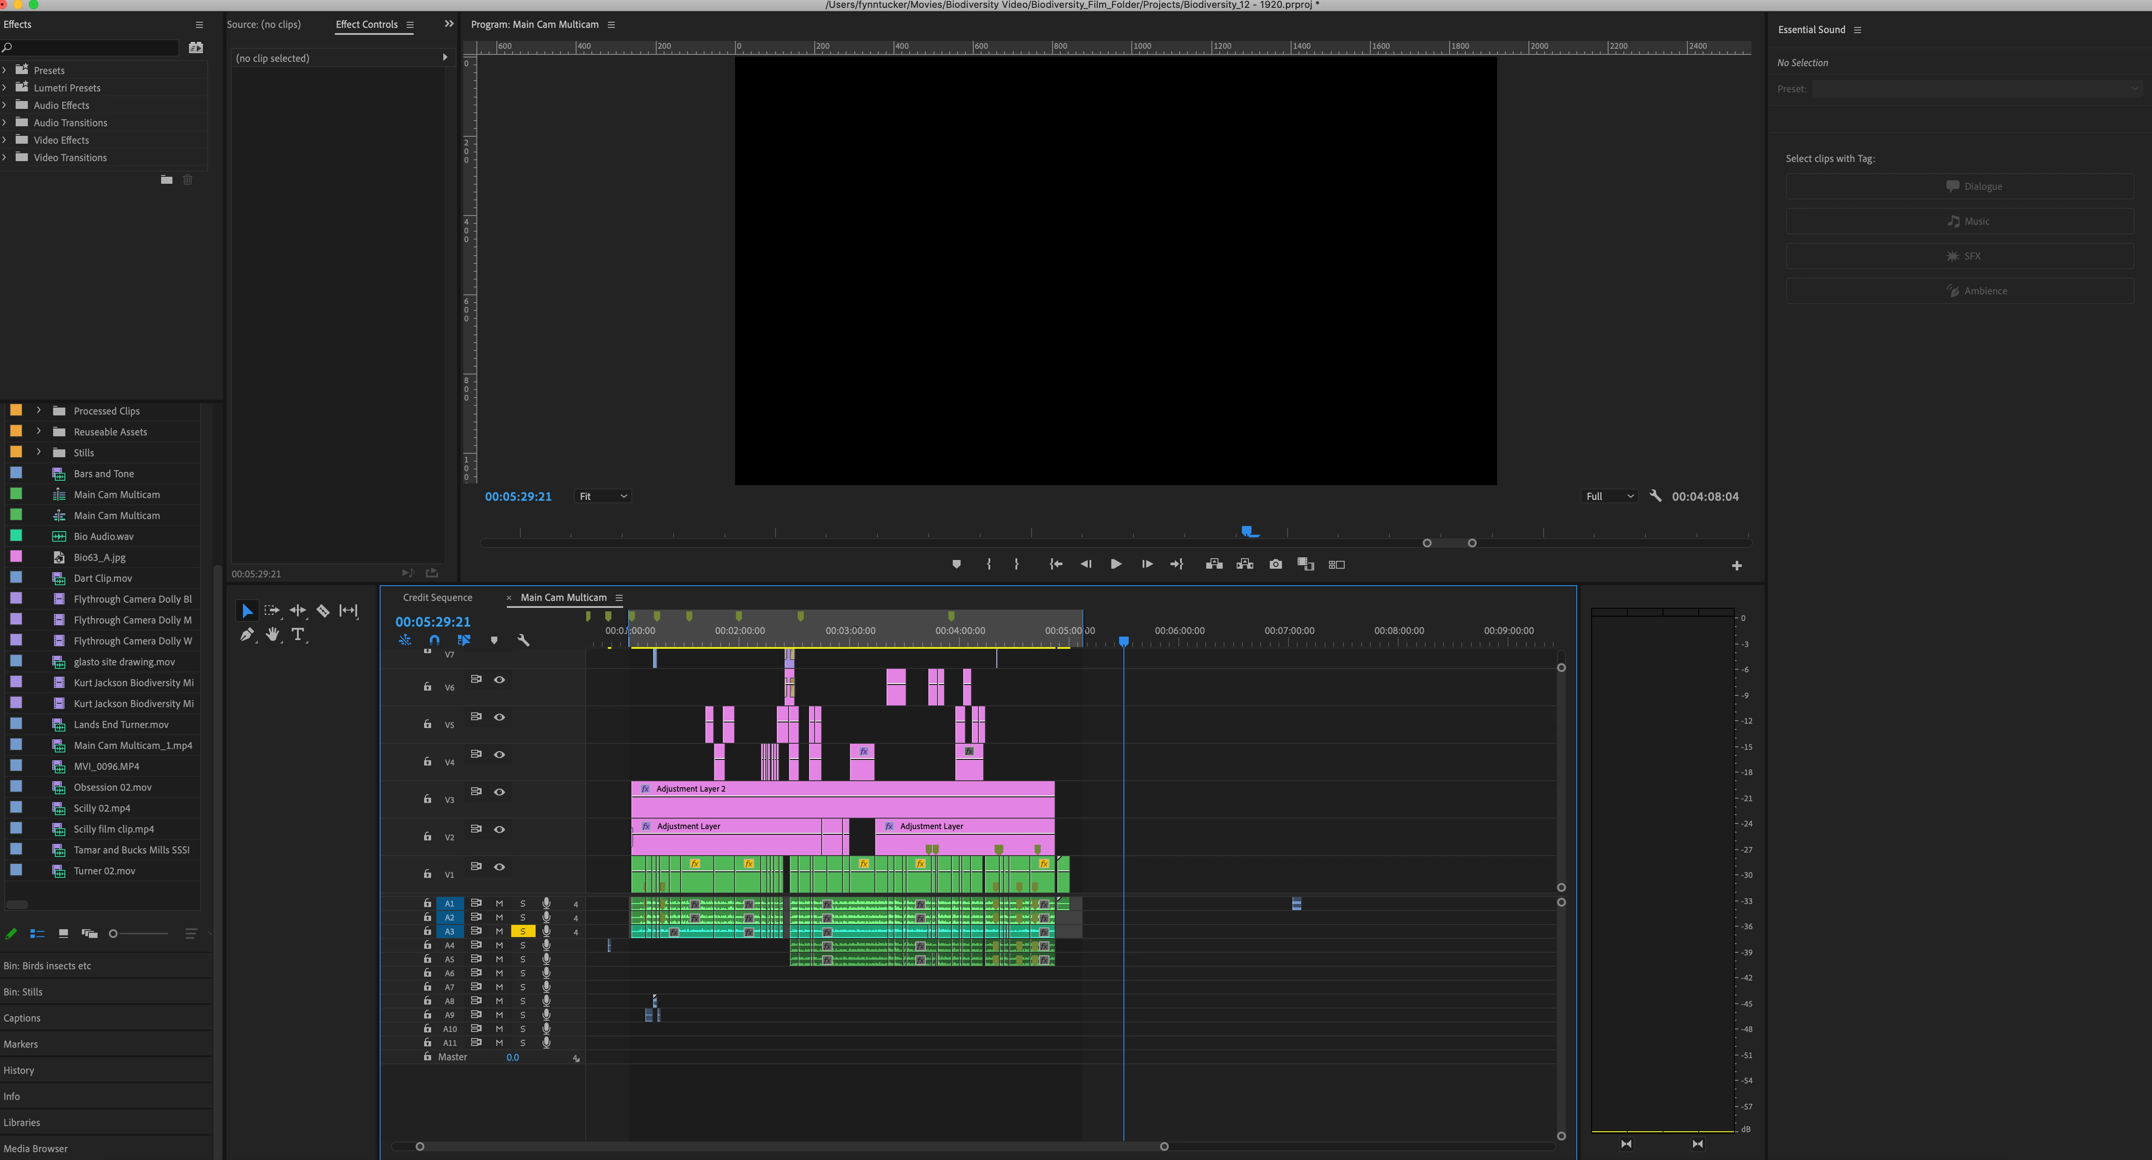This screenshot has width=2152, height=1160.
Task: Click the Dialogue tag button
Action: (x=1959, y=186)
